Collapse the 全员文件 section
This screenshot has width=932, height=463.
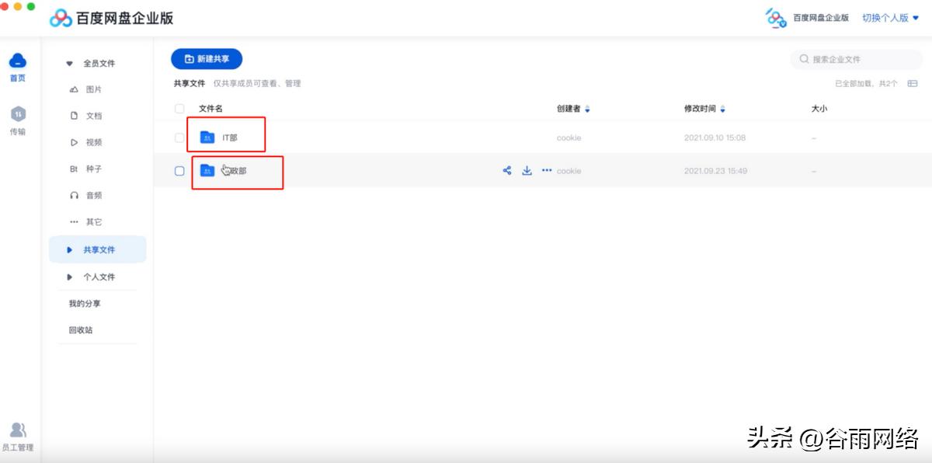pos(68,63)
